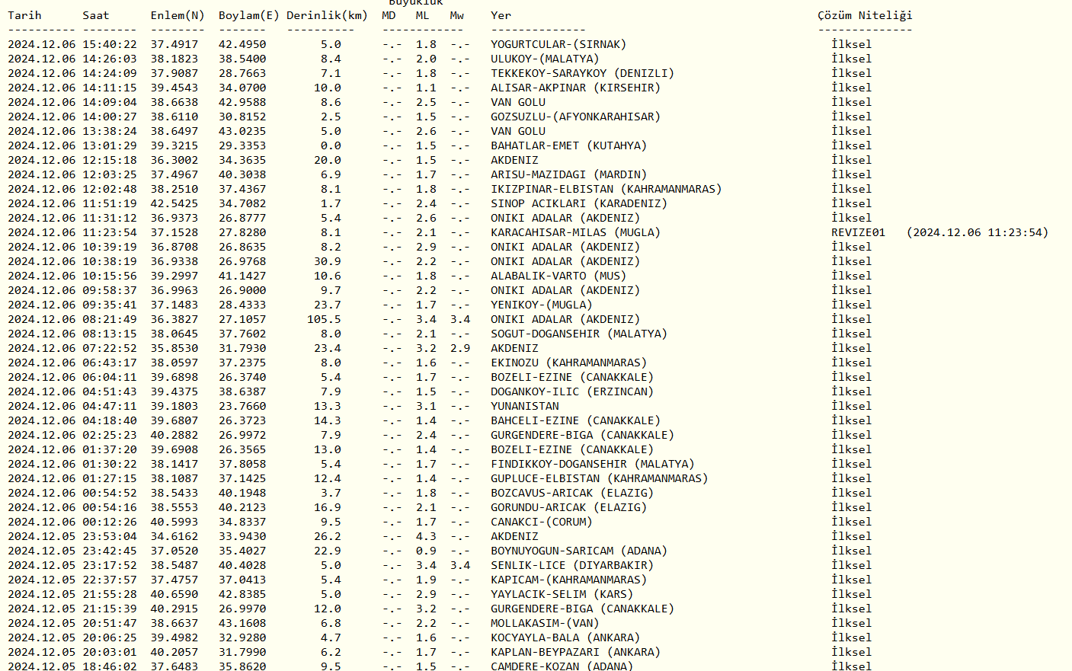Click location YAYLACIK-SELIM (KARS)
This screenshot has height=671, width=1072.
562,594
